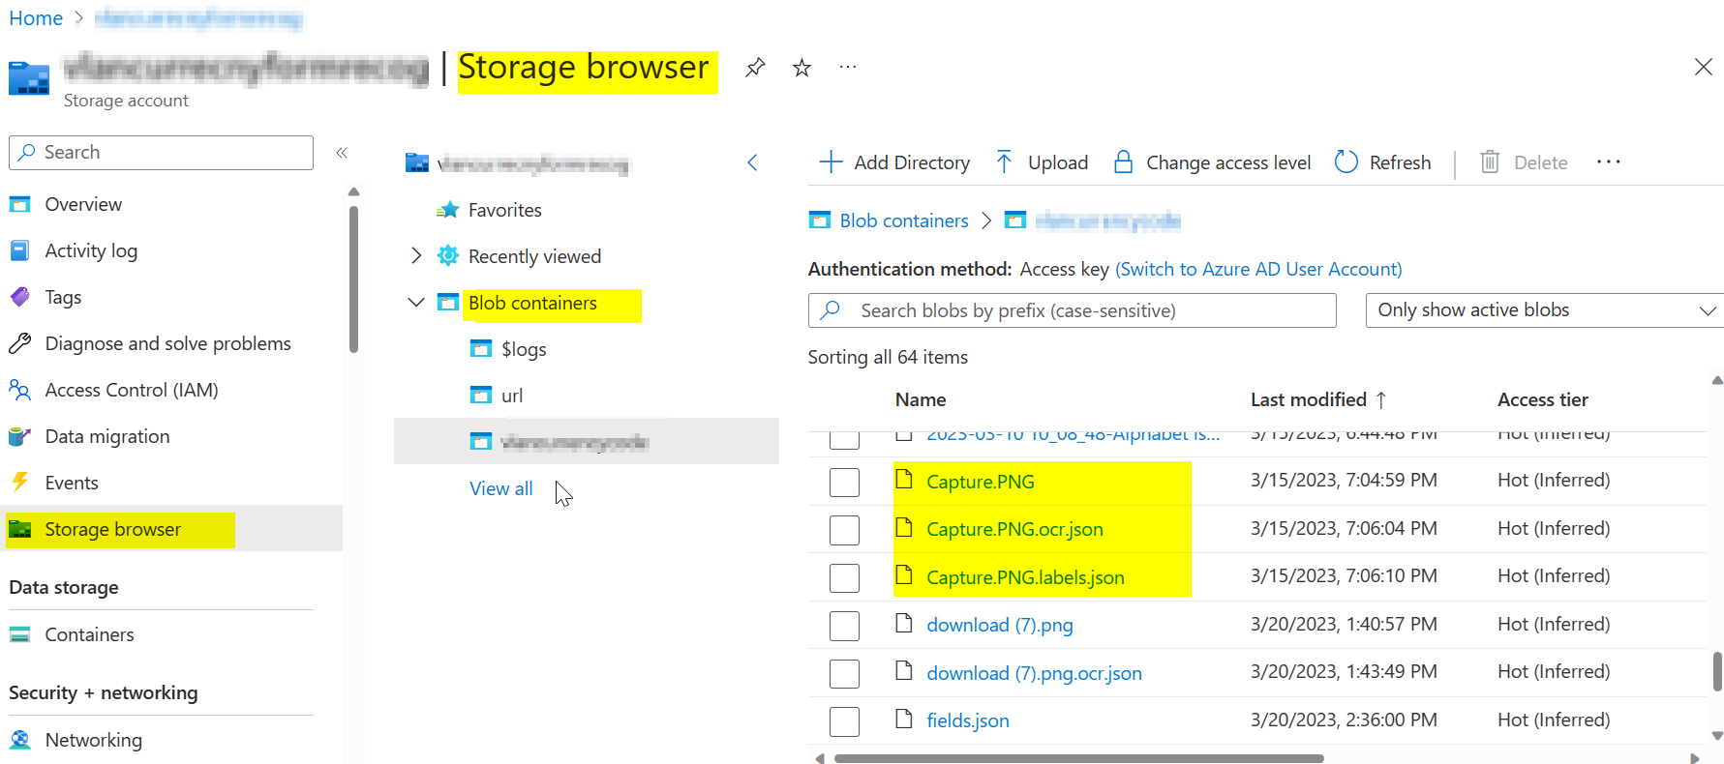Collapse the Blob containers tree node

pos(416,303)
